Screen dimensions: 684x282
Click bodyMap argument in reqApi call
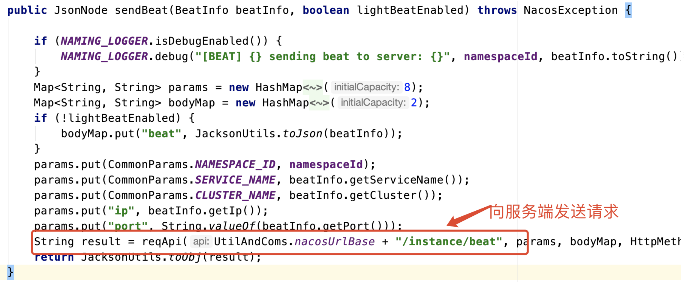click(593, 242)
